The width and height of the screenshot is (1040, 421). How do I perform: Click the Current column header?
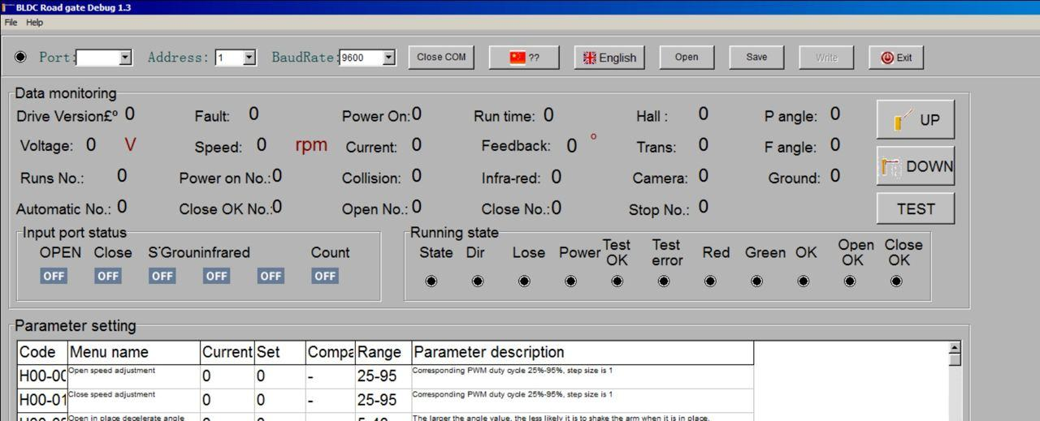pyautogui.click(x=227, y=352)
